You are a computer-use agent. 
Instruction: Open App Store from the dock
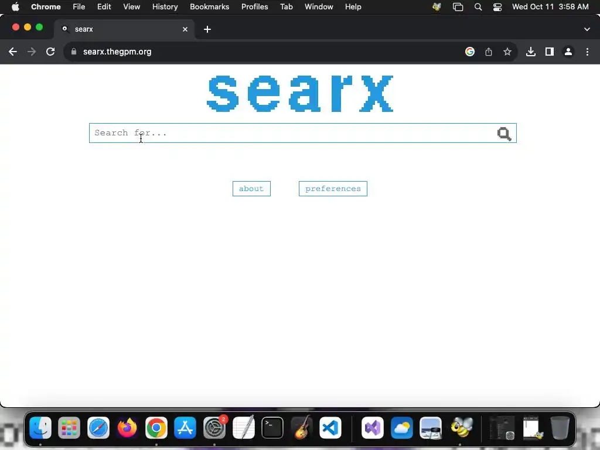coord(185,427)
